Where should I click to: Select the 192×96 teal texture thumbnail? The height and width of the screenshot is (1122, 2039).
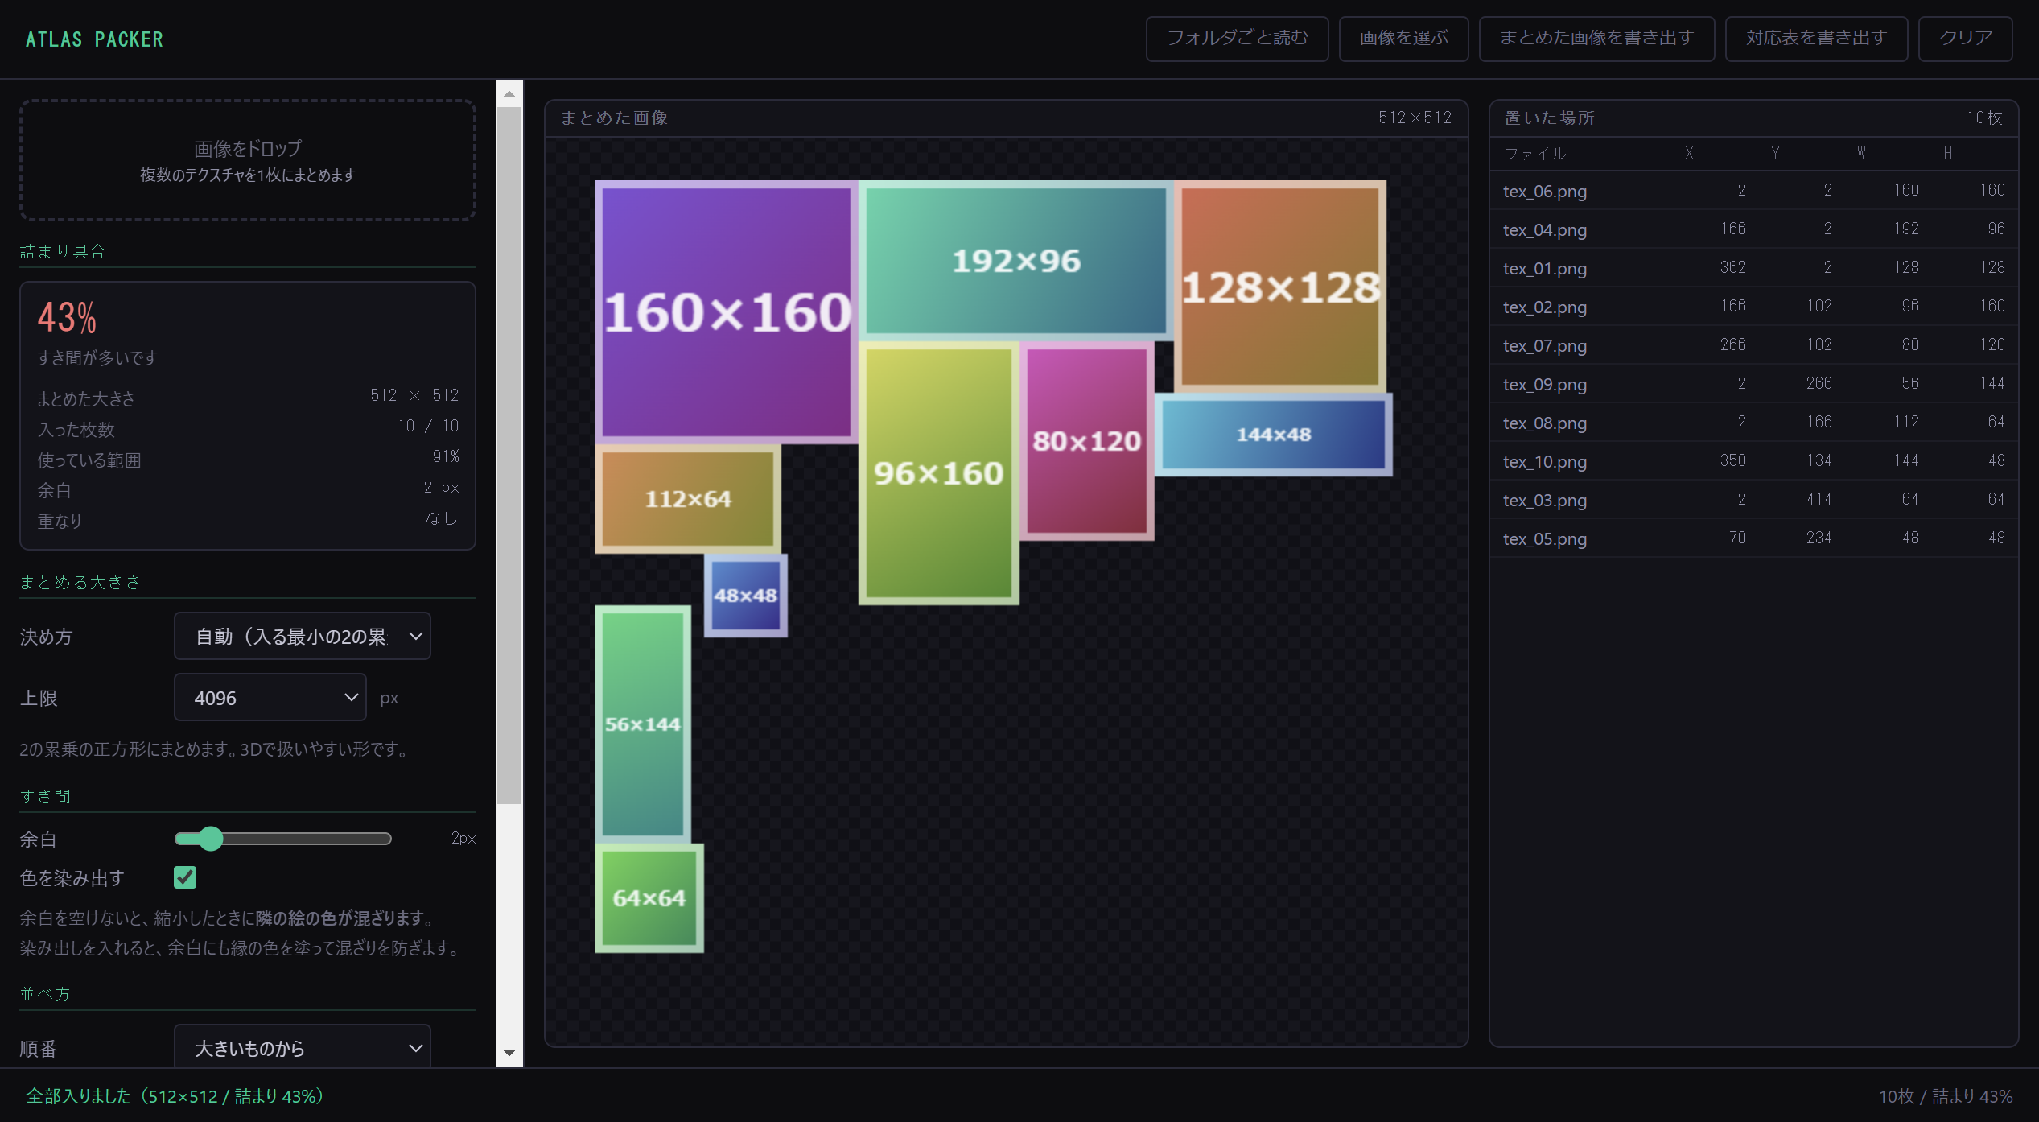pos(1016,261)
